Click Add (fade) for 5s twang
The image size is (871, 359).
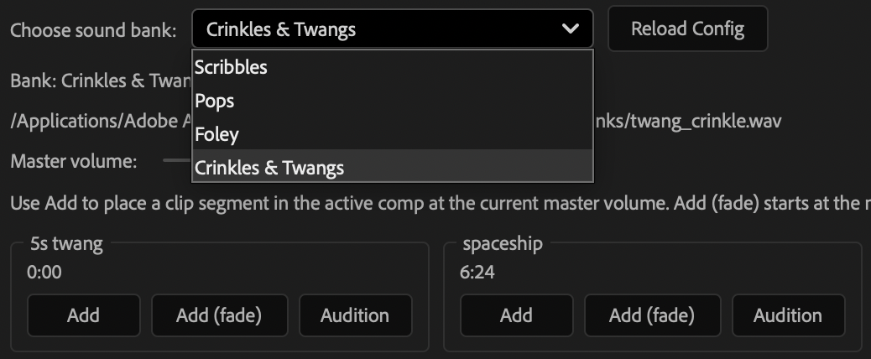(x=219, y=315)
